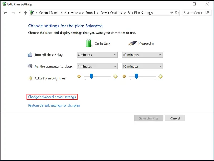Open Change advanced power settings link

tap(52, 97)
